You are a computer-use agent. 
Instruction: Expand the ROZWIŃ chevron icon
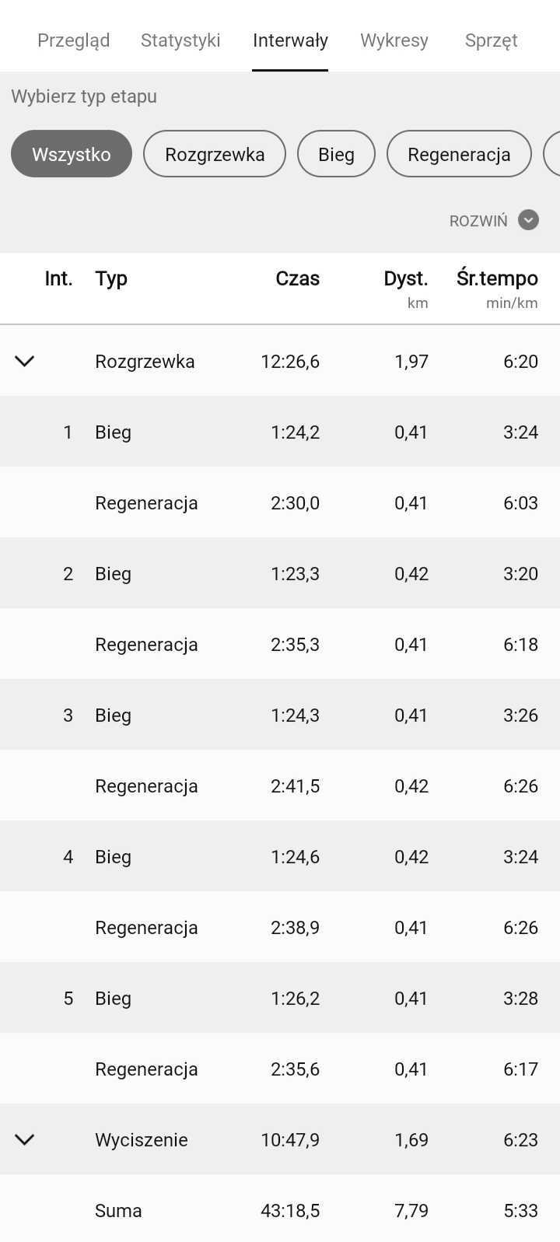point(528,220)
